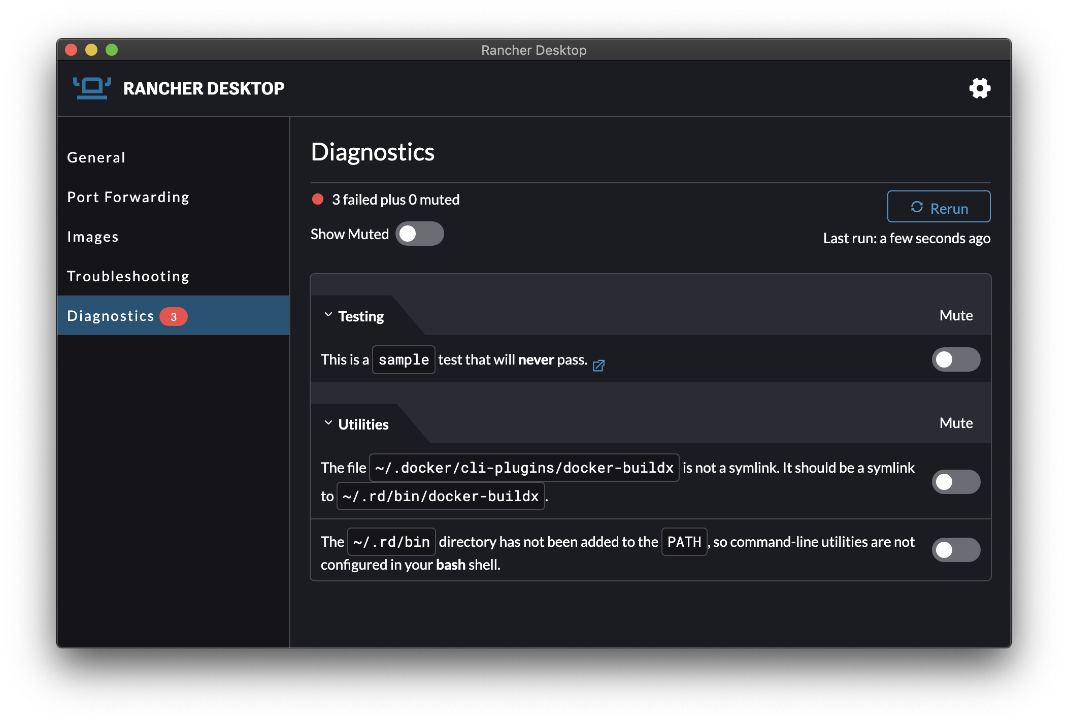Click the ~/.rd/bin directory code label
Viewport: 1068px width, 723px height.
pos(391,542)
